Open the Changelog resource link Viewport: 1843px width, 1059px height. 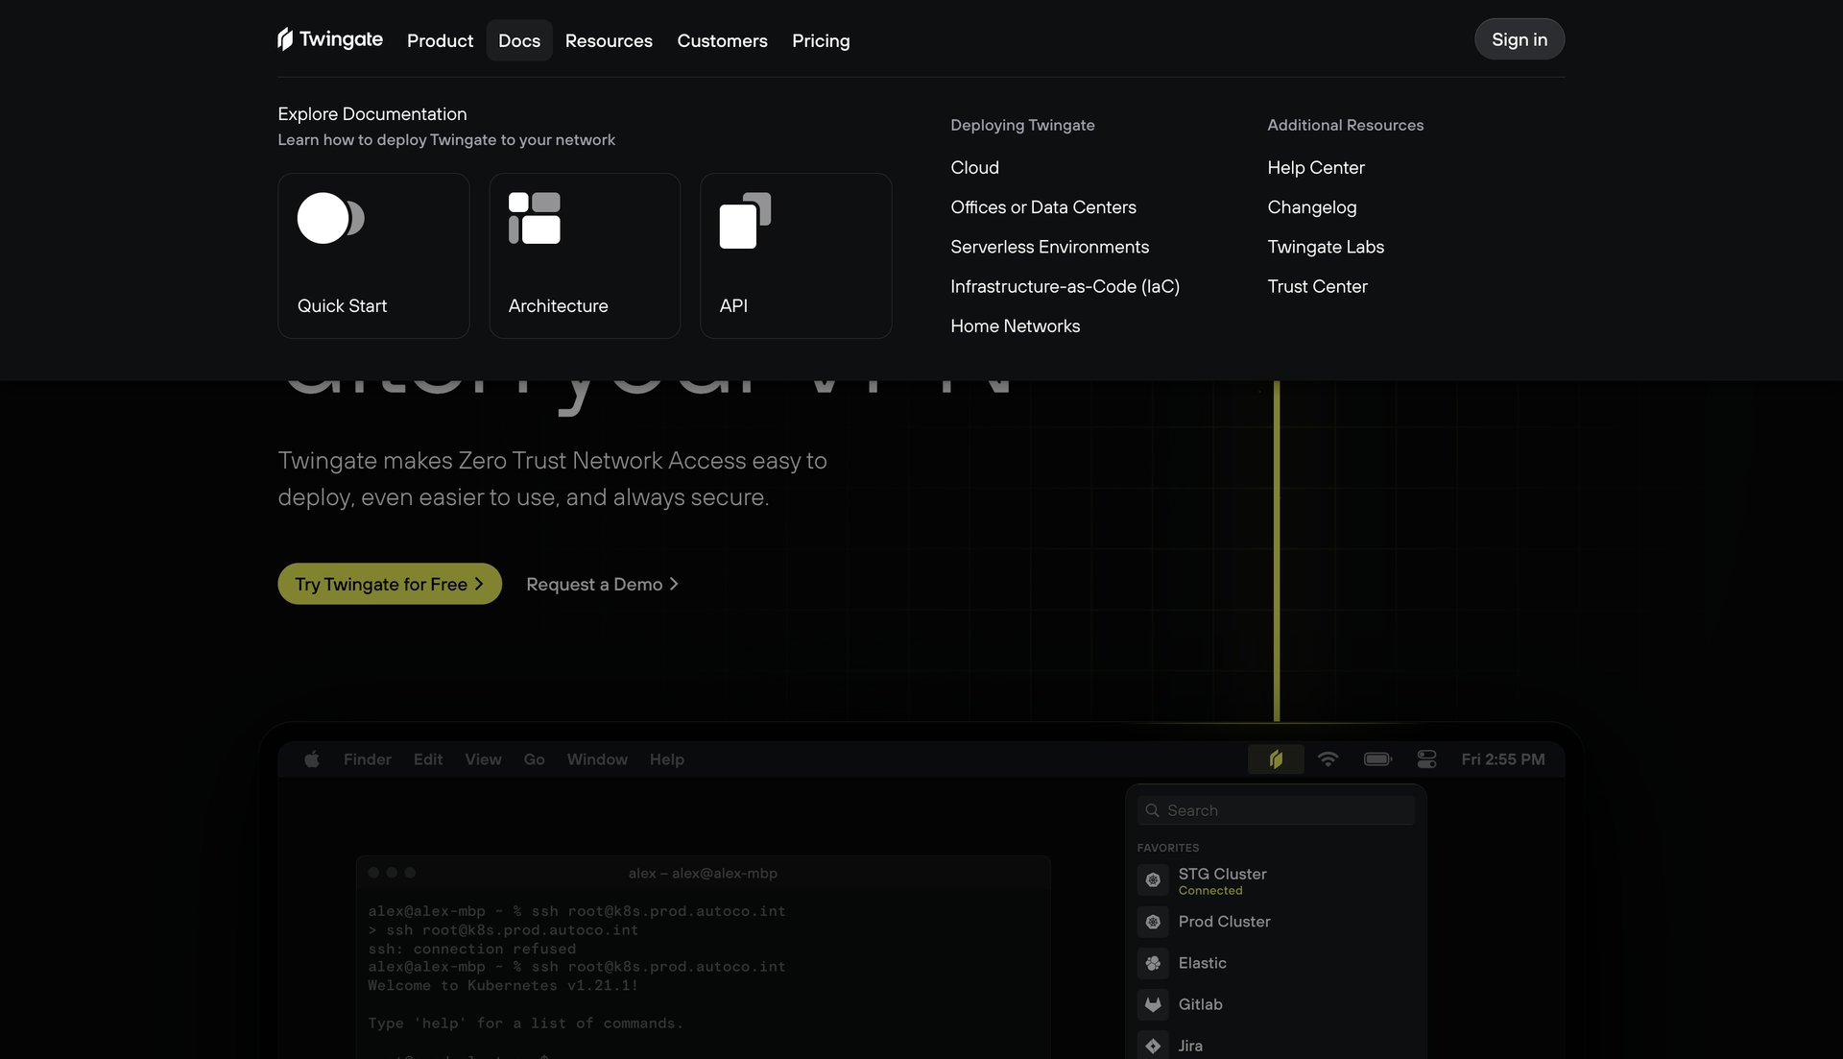point(1312,206)
